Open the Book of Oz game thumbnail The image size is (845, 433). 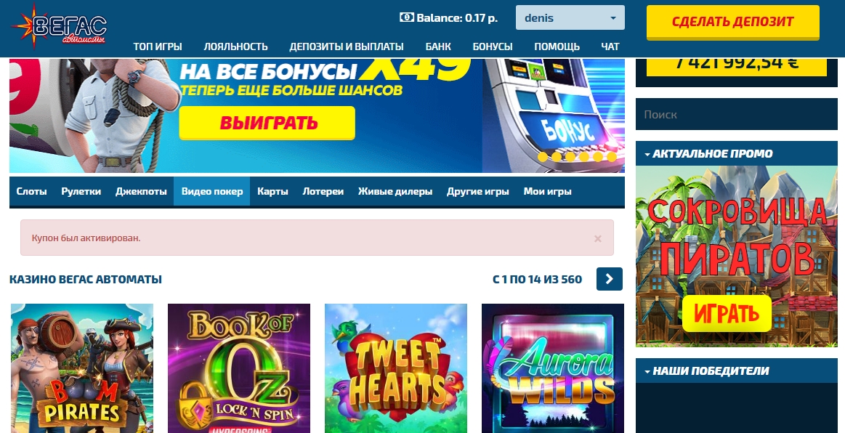point(239,368)
